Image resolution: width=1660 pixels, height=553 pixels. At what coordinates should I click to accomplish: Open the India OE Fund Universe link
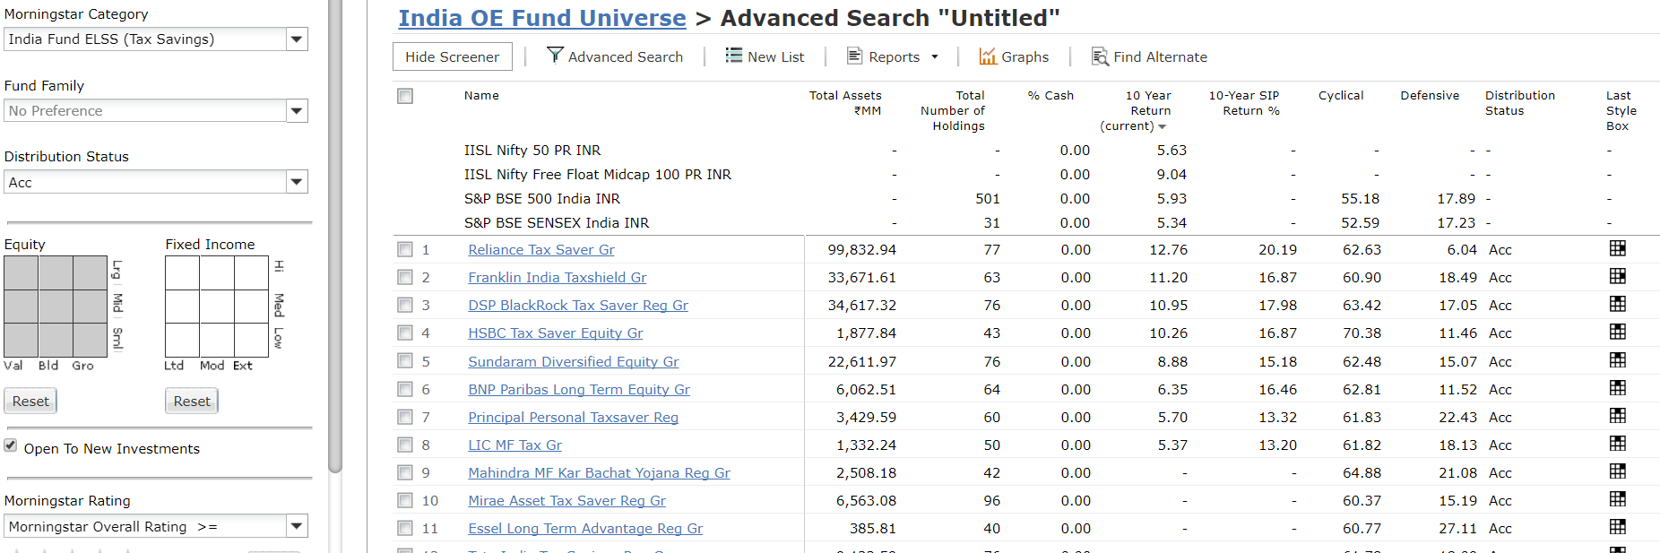coord(542,18)
